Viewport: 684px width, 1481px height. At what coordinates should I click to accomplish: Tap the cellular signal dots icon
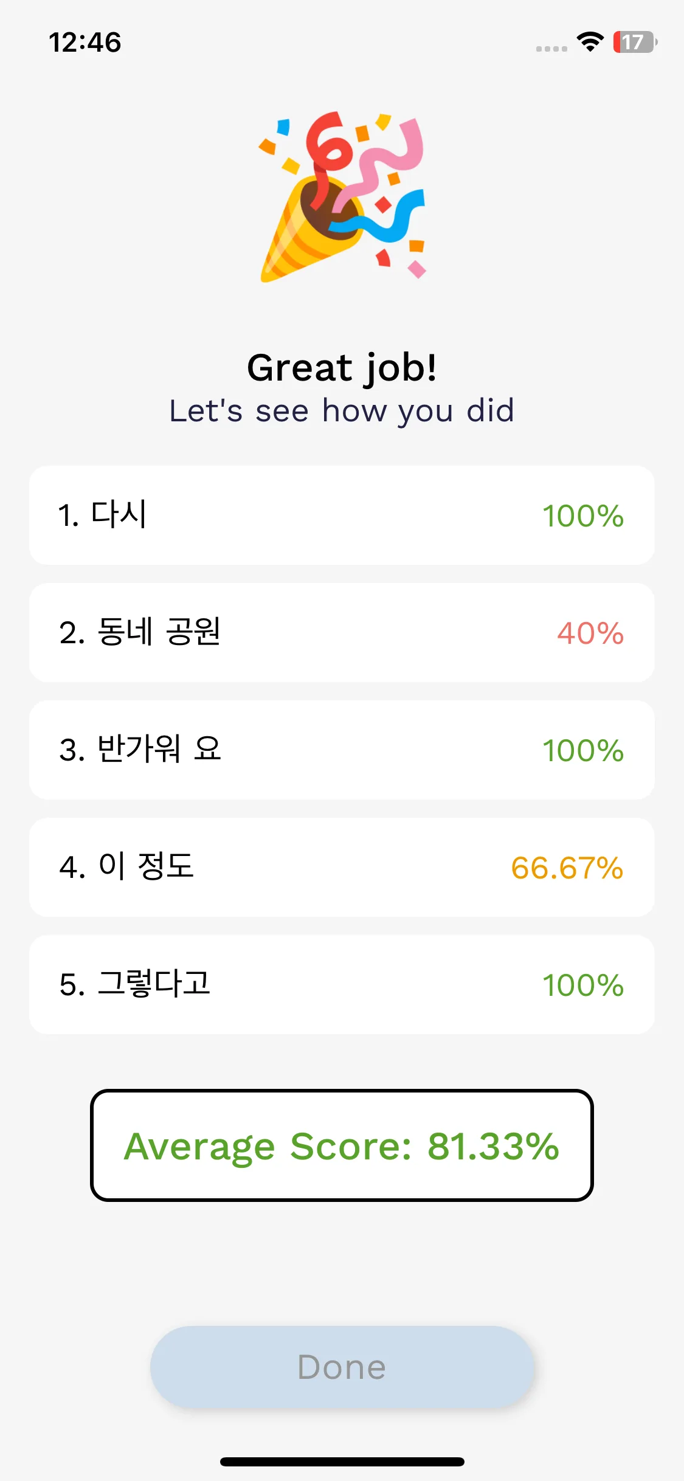pyautogui.click(x=551, y=49)
